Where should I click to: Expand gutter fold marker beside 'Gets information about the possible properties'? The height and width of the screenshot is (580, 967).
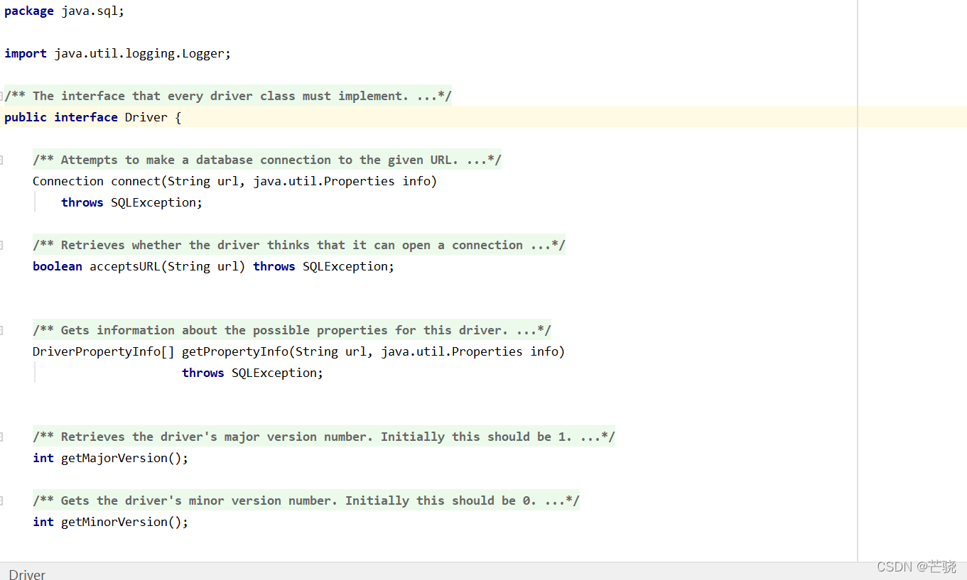1,330
